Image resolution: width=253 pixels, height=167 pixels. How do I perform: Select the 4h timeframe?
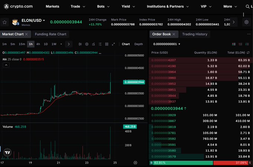[38, 44]
